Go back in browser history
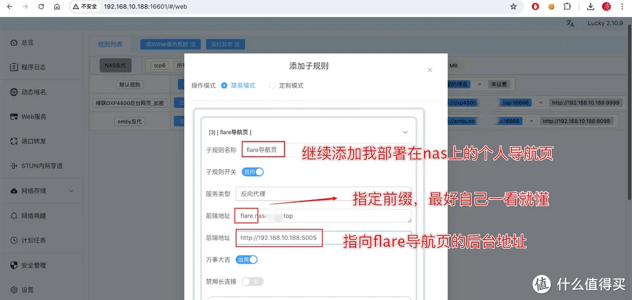The height and width of the screenshot is (300, 632). pos(9,6)
